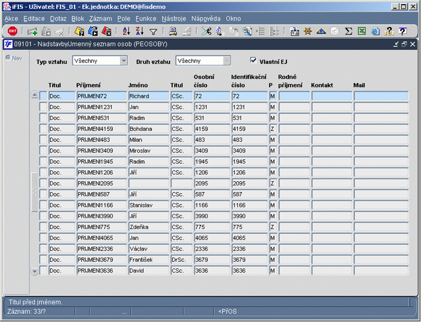Screen dimensions: 421x322
Task: Click the enter query yellow folder icon
Action: click(79, 32)
